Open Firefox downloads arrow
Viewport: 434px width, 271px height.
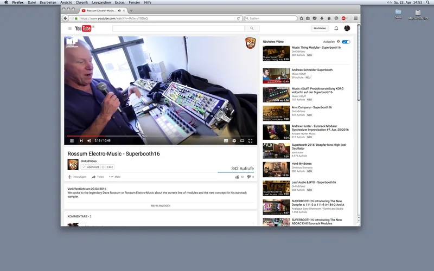(x=322, y=18)
